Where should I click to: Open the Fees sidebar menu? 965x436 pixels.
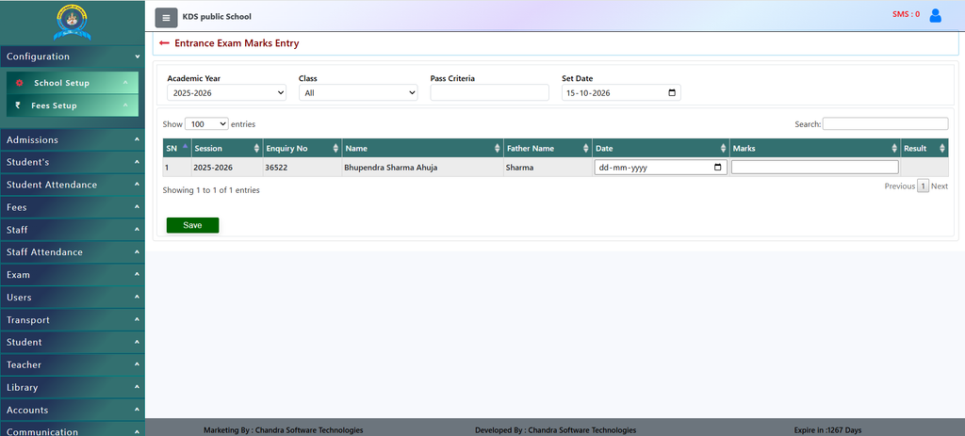(x=73, y=207)
